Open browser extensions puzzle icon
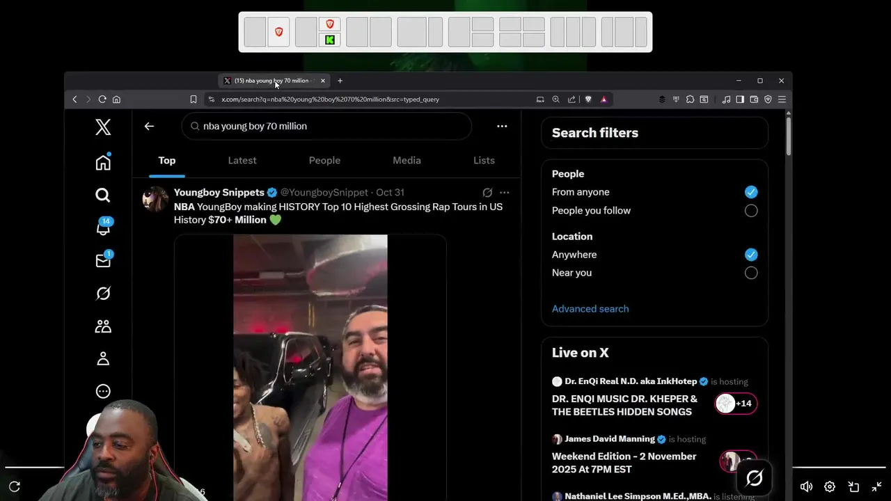Image resolution: width=891 pixels, height=501 pixels. (690, 100)
